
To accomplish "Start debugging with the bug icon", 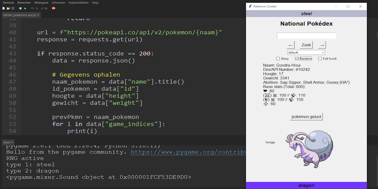I will [25, 8].
